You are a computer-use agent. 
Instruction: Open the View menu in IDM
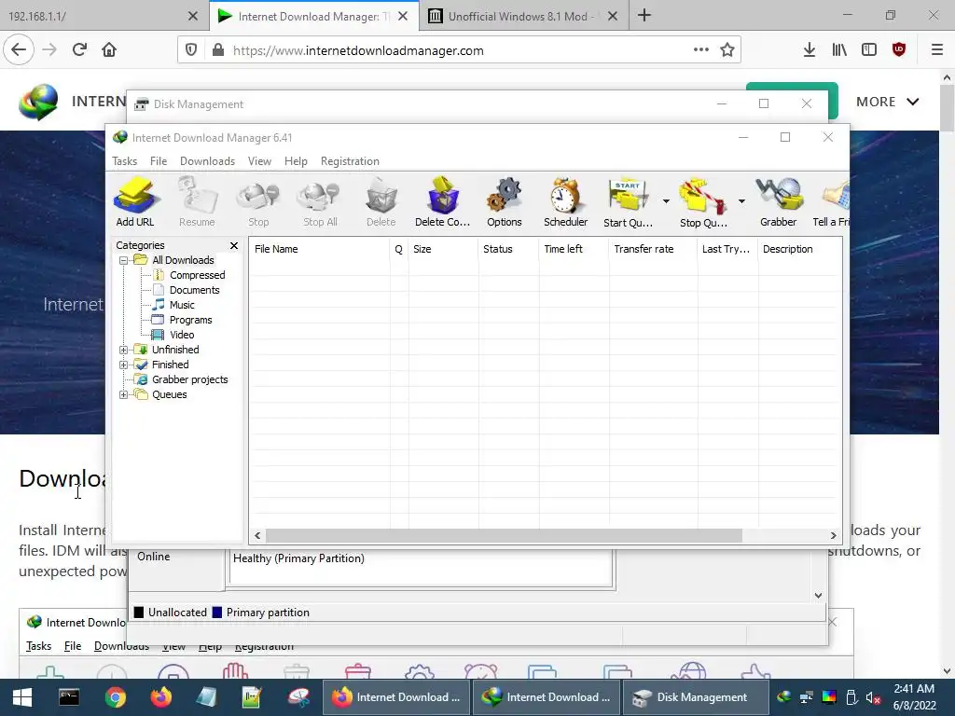(x=259, y=161)
